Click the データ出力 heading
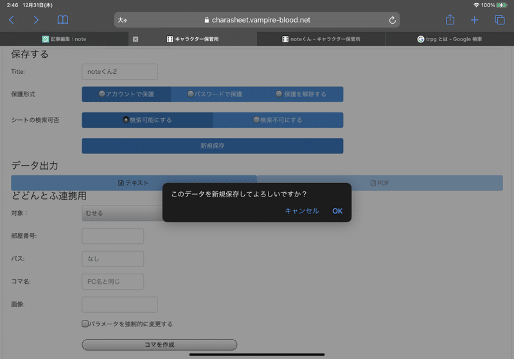Viewport: 514px width, 359px height. pyautogui.click(x=35, y=166)
